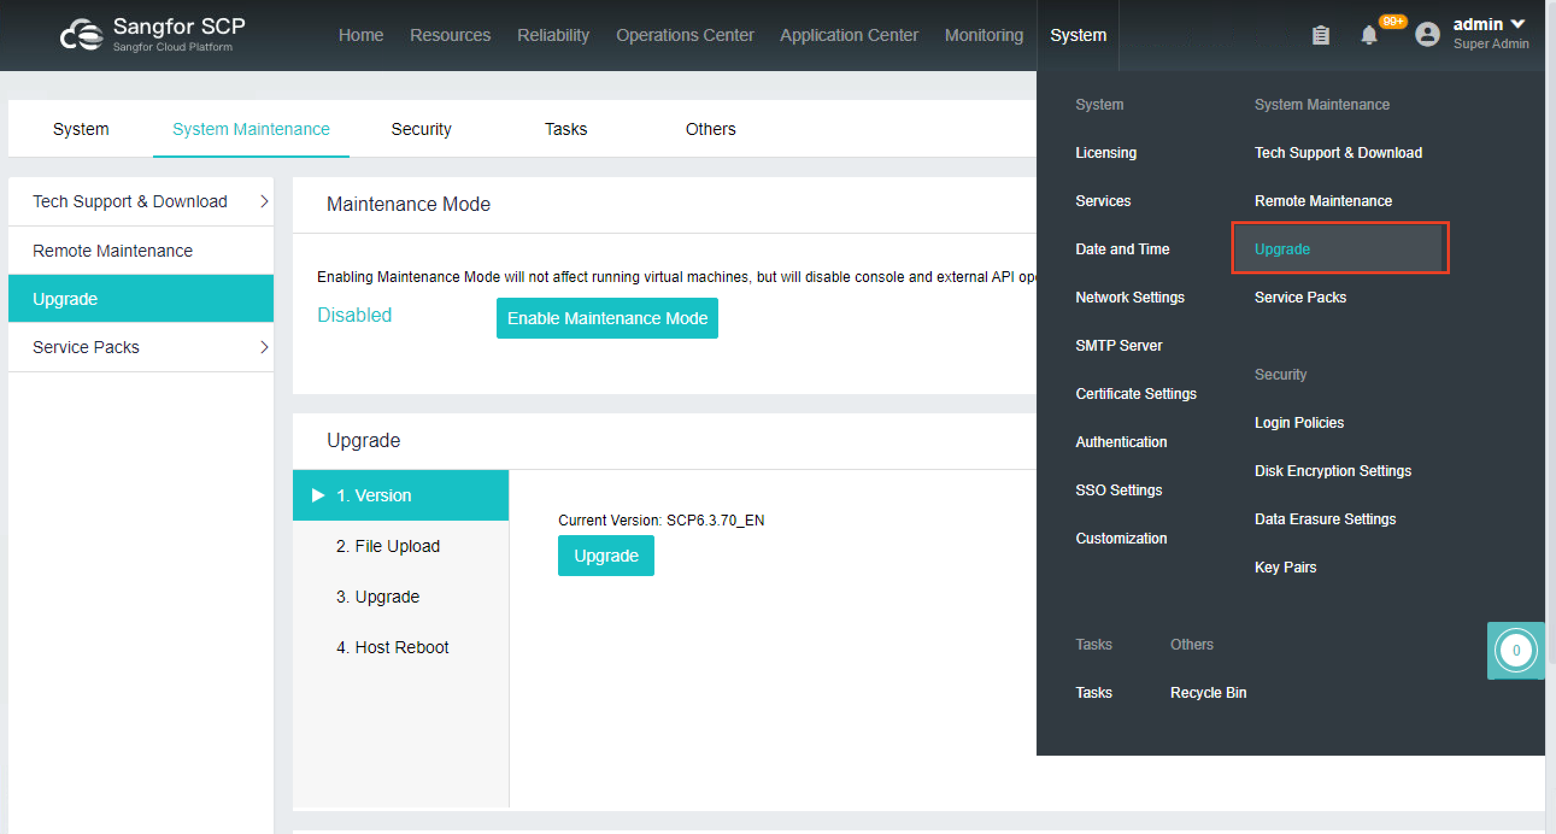Screen dimensions: 1556x834
Task: Select Upgrade in left sidebar
Action: tap(141, 299)
